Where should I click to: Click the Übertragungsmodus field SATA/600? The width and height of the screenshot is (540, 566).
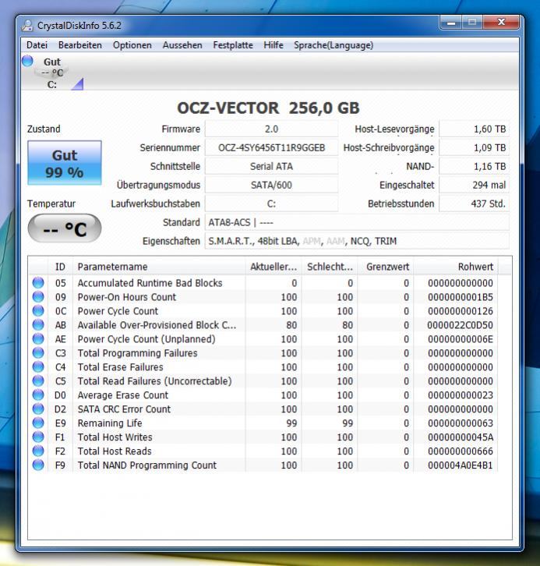pyautogui.click(x=271, y=186)
